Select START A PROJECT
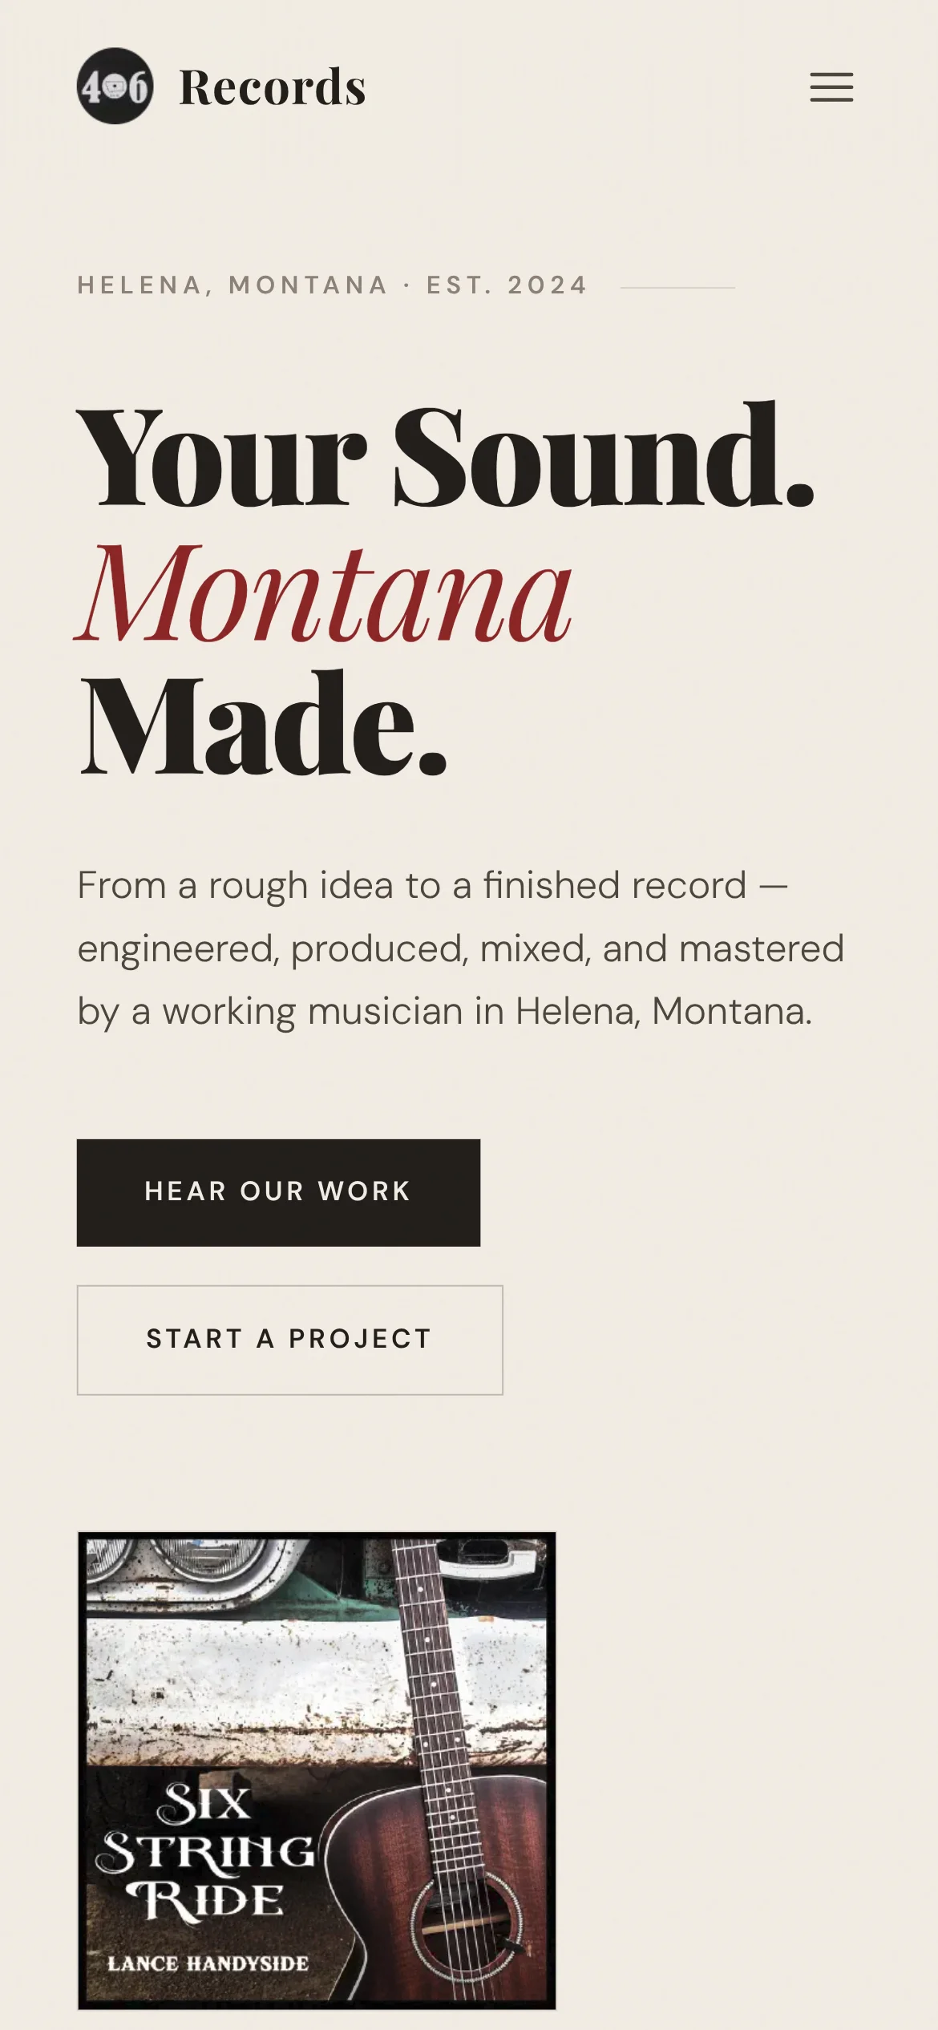 [289, 1337]
